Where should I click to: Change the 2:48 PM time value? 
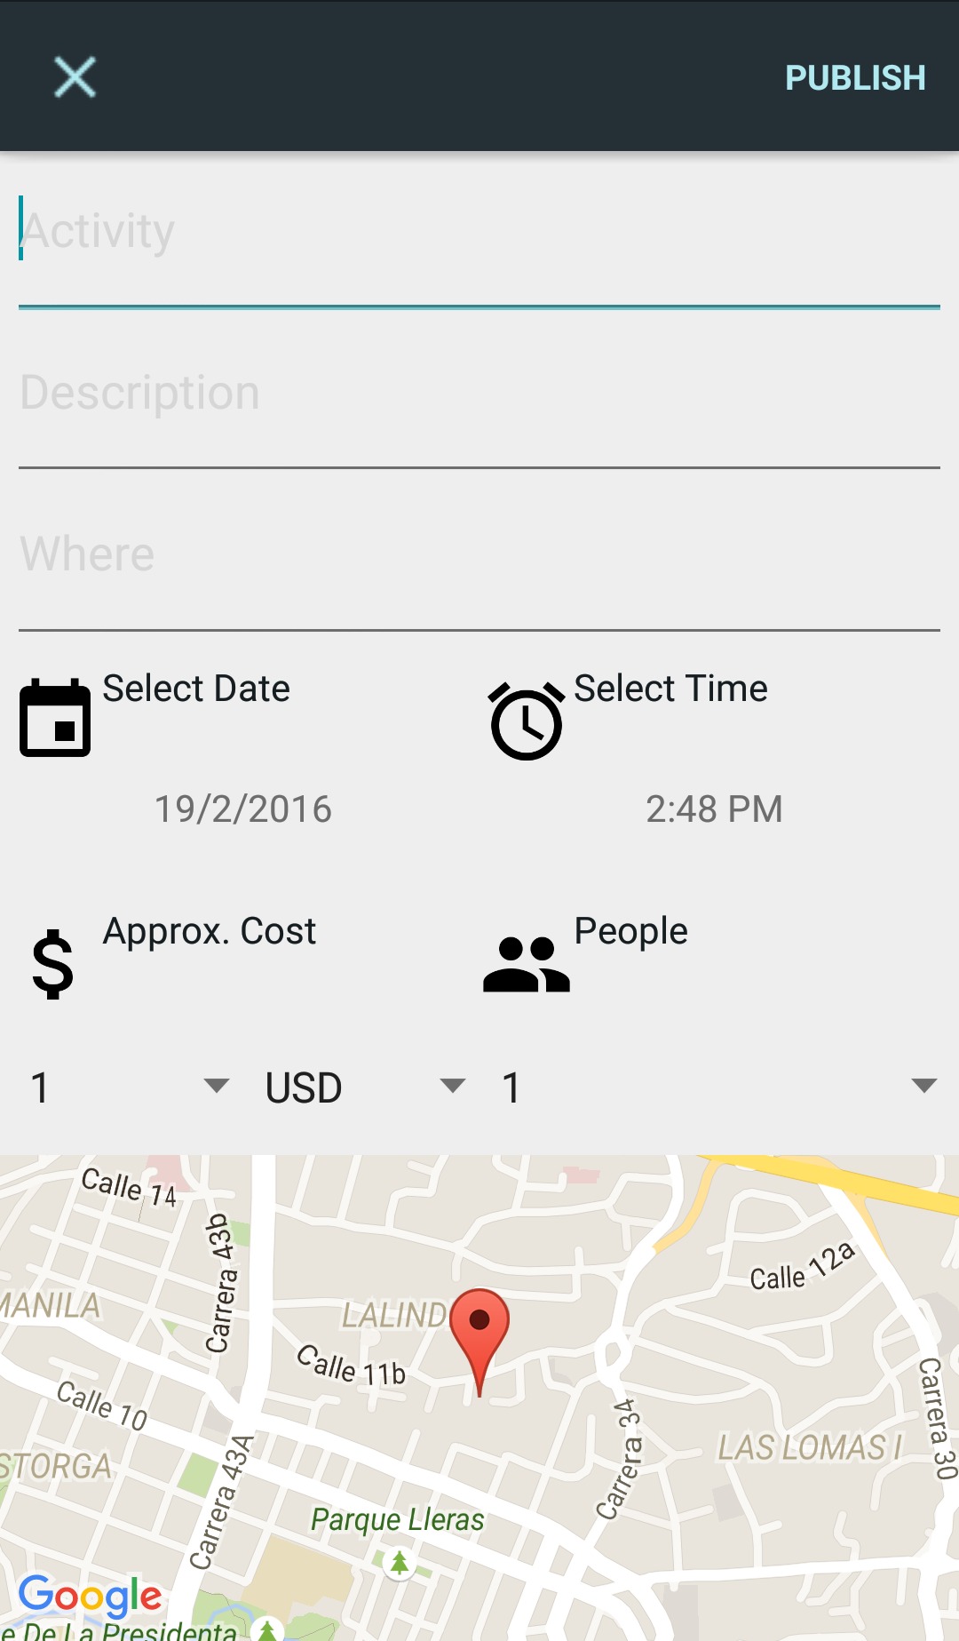coord(714,809)
